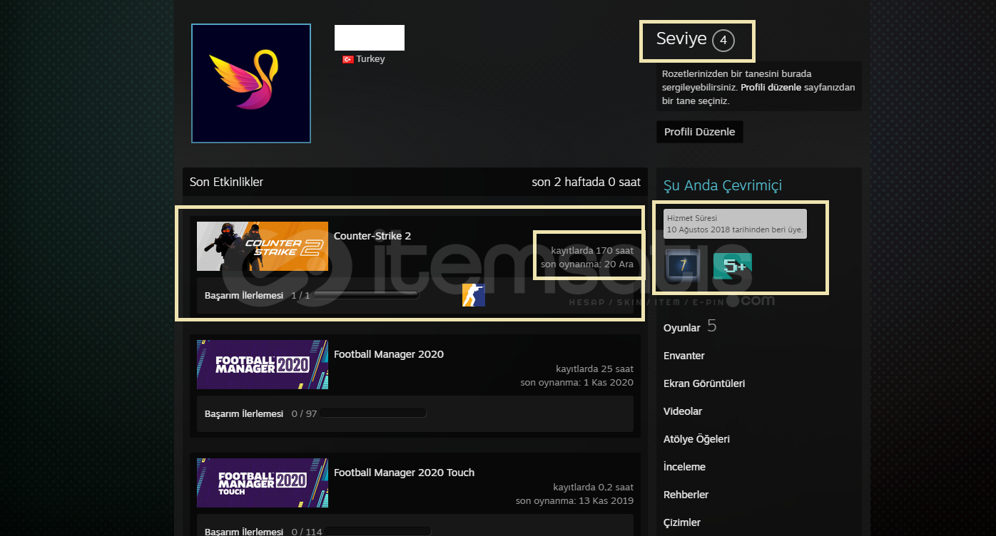Open Atölye Öğeleri workshop items

coord(696,439)
